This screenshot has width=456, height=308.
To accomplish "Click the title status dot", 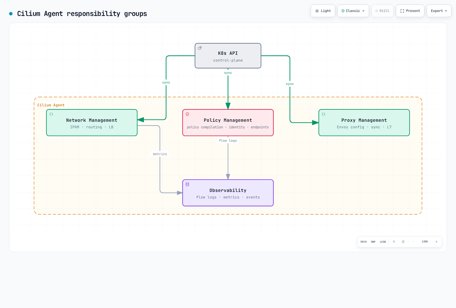I will point(11,14).
